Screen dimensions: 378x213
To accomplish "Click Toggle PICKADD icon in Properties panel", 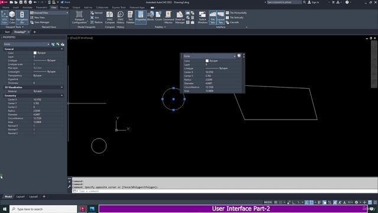I will [53, 44].
